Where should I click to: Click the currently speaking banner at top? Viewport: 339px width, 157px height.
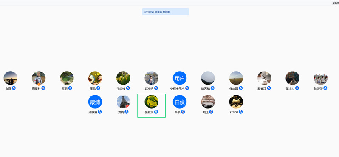[x=166, y=12]
